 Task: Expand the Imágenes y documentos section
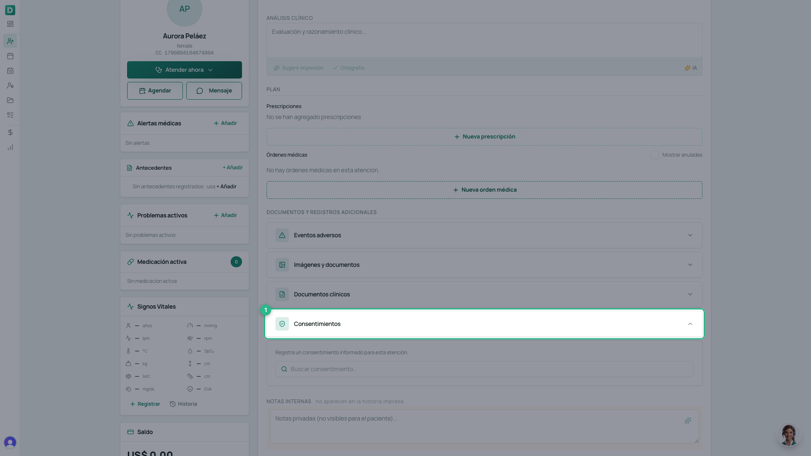pos(484,265)
